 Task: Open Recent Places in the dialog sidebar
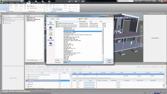[x=51, y=23]
